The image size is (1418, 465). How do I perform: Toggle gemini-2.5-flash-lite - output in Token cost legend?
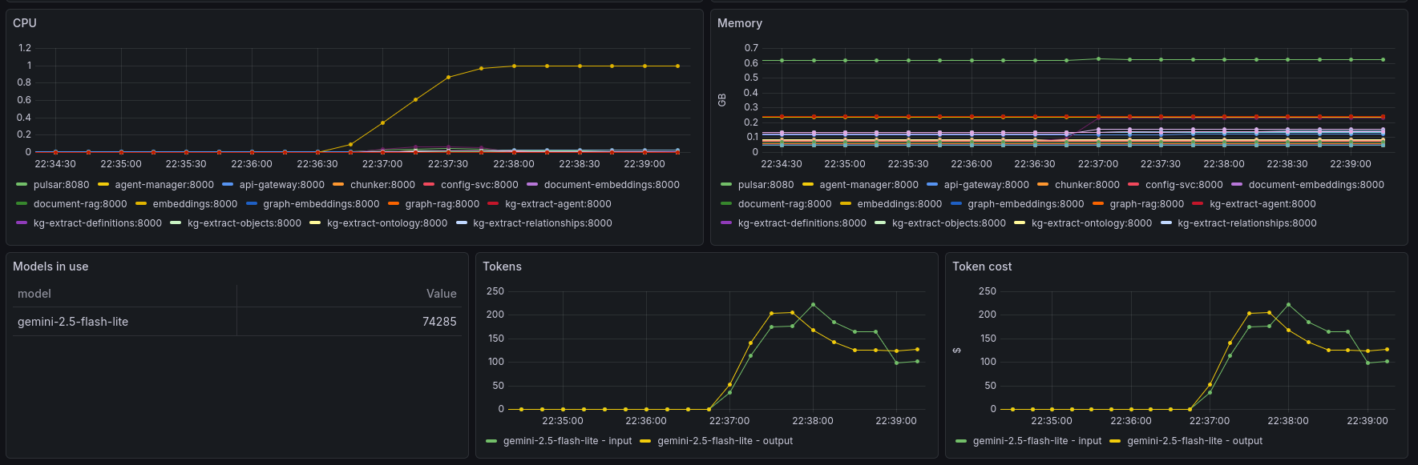(1195, 441)
